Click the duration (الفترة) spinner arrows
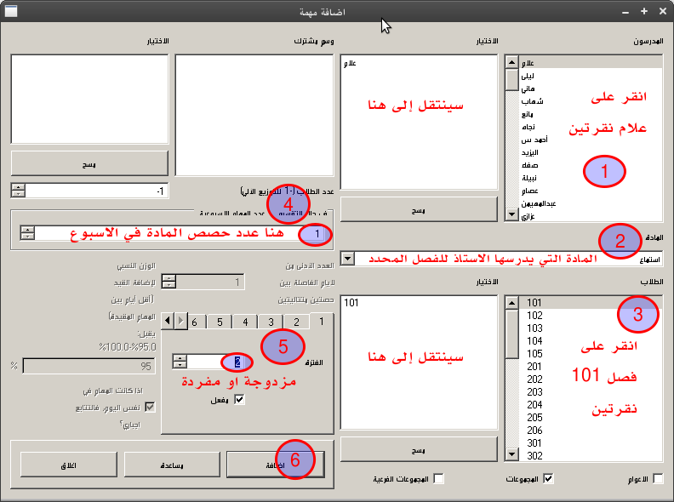This screenshot has width=674, height=502. (180, 362)
